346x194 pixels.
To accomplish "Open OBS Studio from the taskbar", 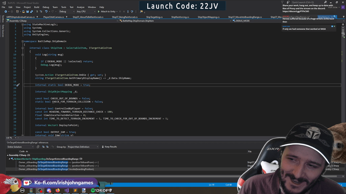I will pos(40,191).
